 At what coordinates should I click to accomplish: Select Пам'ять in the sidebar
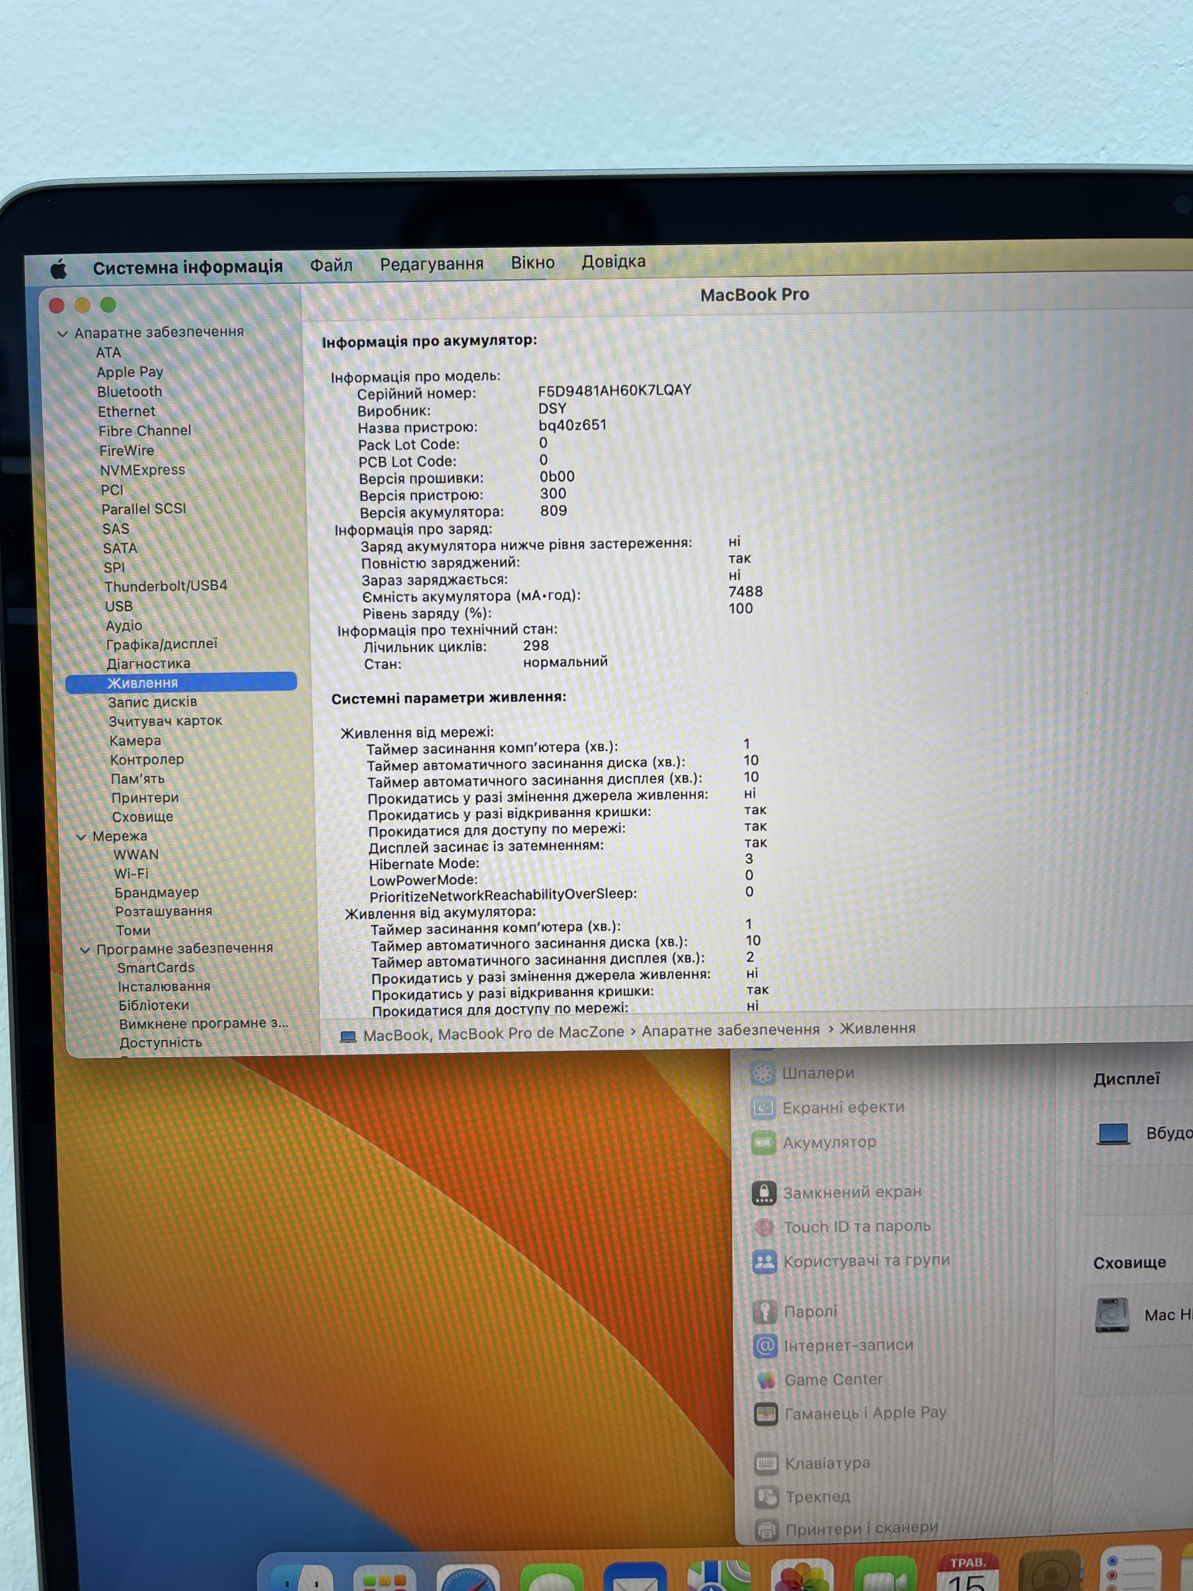(x=137, y=778)
